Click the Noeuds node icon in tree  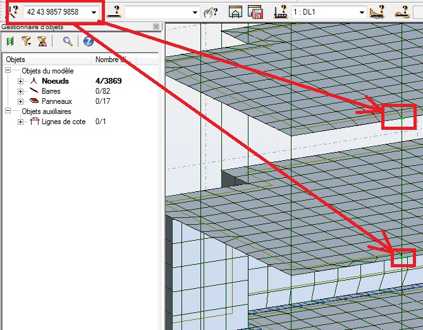coord(34,81)
